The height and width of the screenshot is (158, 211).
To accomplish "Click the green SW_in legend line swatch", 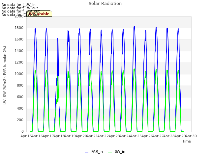I will tap(110, 152).
